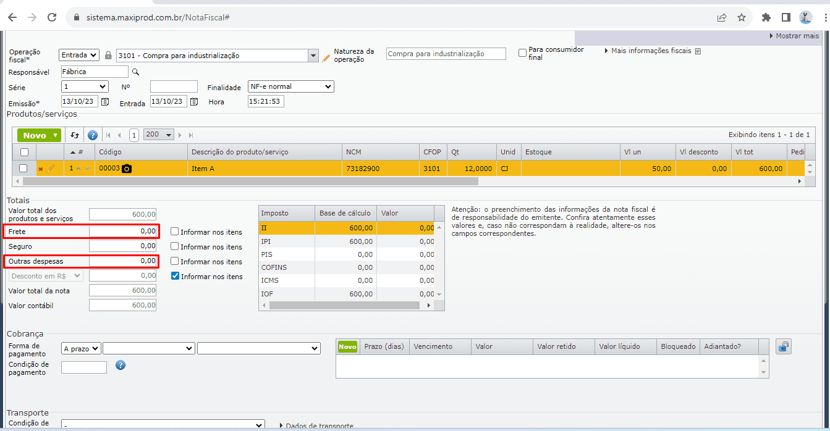
Task: Click the camera icon beside code 00003
Action: 127,169
